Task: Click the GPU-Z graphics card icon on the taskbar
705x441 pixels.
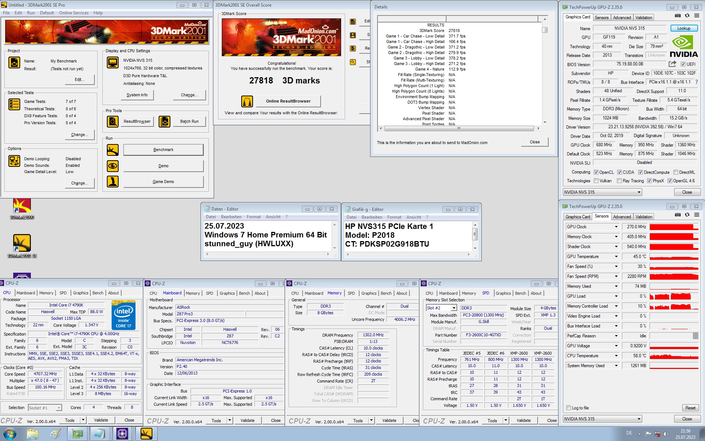Action: (x=77, y=434)
